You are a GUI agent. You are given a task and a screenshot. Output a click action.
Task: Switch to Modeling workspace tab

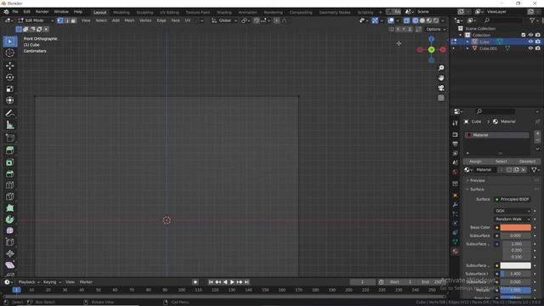pyautogui.click(x=121, y=13)
